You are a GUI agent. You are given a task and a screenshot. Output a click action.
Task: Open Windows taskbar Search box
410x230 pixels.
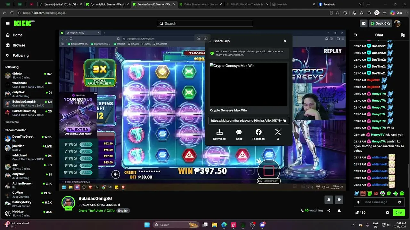click(176, 225)
